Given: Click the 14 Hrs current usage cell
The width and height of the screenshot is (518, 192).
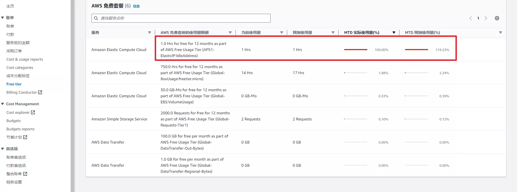Looking at the screenshot, I should point(247,73).
